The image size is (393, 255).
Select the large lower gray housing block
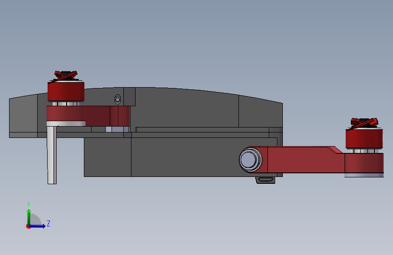coord(180,157)
